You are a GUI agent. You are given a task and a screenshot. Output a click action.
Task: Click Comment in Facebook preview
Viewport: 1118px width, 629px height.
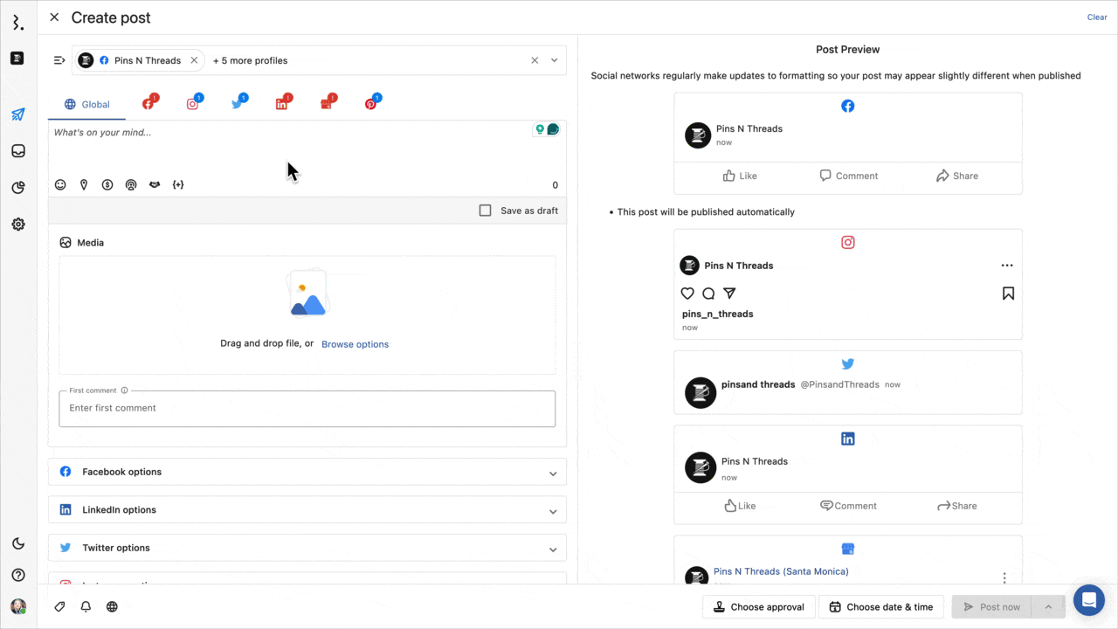(x=848, y=176)
